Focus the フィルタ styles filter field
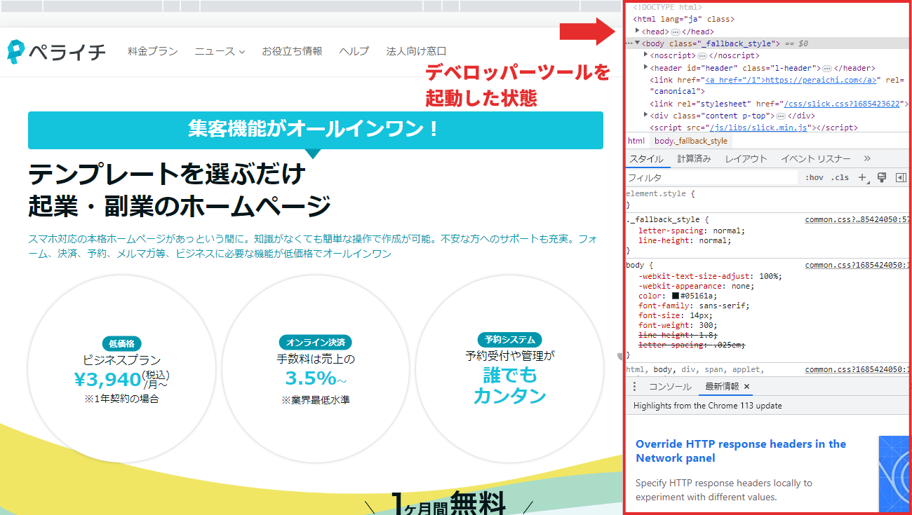Image resolution: width=912 pixels, height=515 pixels. 711,178
